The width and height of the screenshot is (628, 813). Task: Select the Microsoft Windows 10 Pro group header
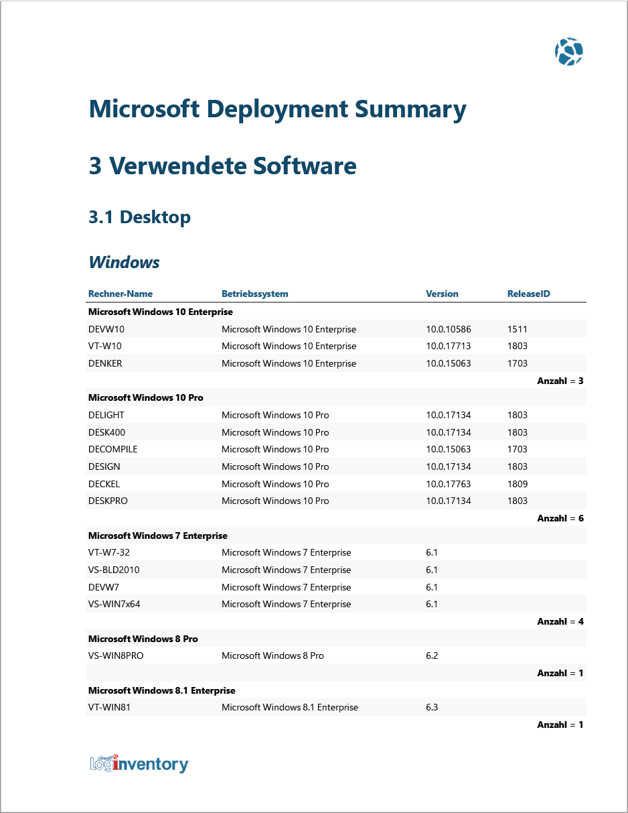[146, 397]
